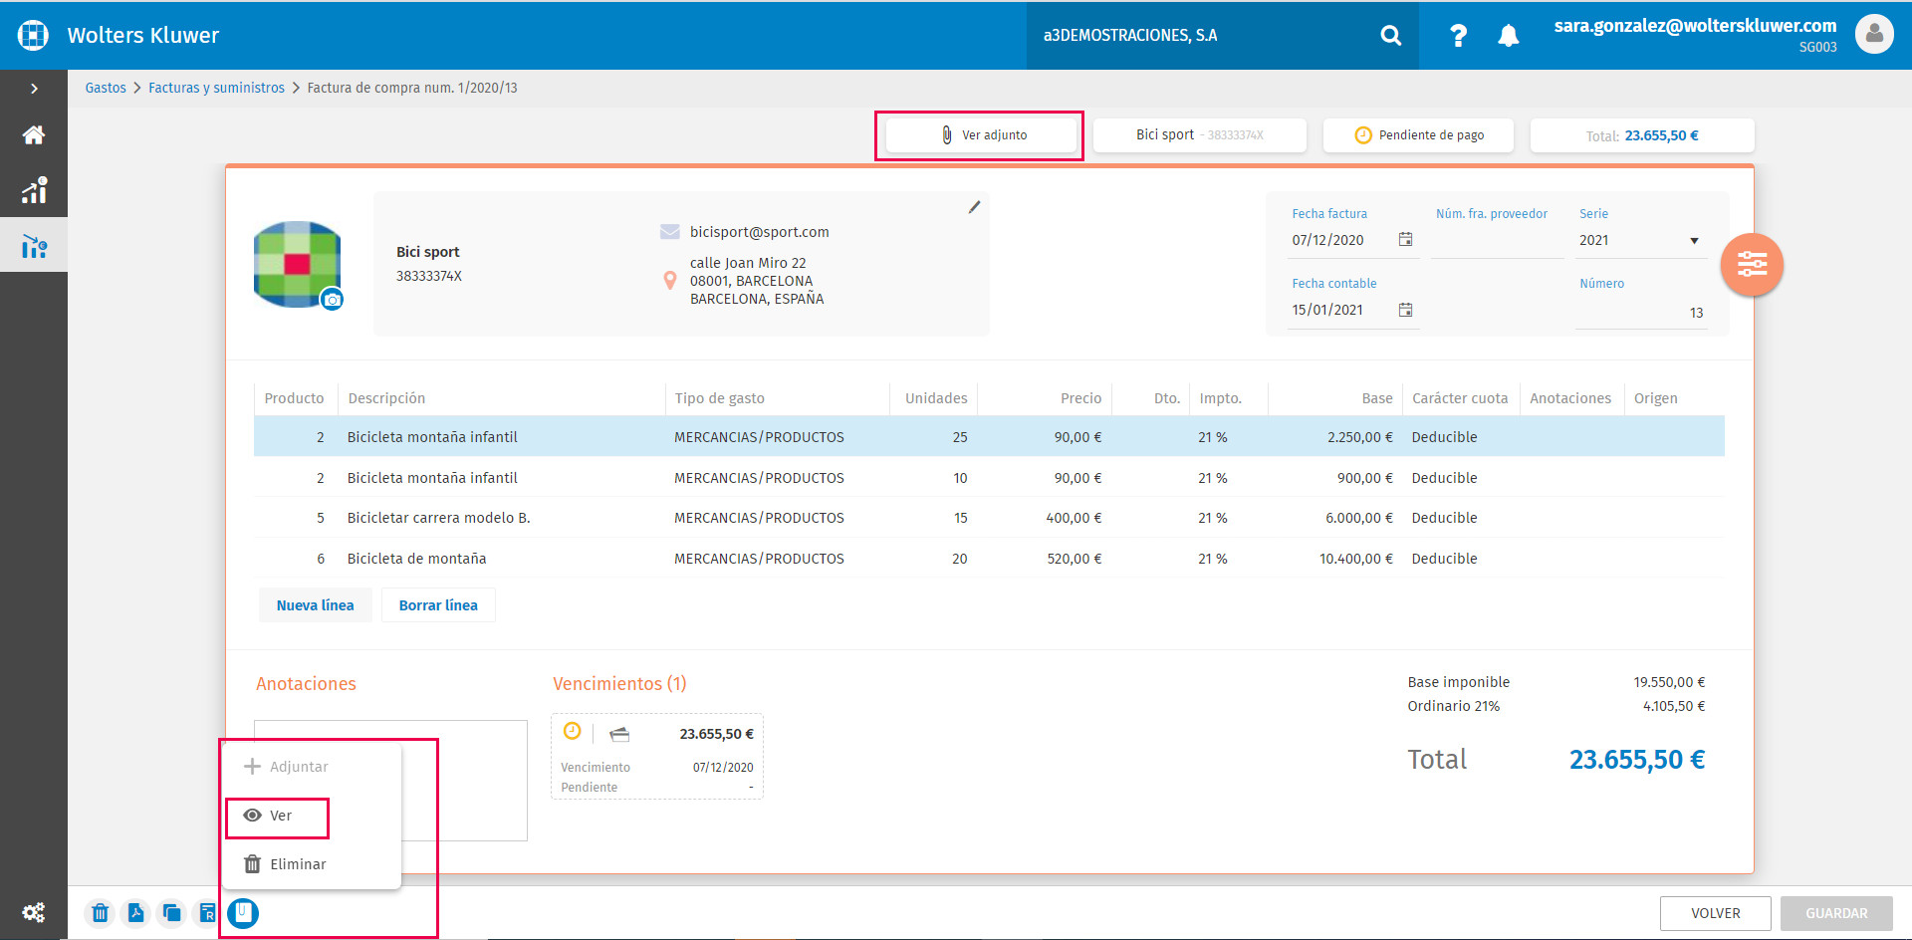Click the Ver adjunto button

tap(982, 135)
